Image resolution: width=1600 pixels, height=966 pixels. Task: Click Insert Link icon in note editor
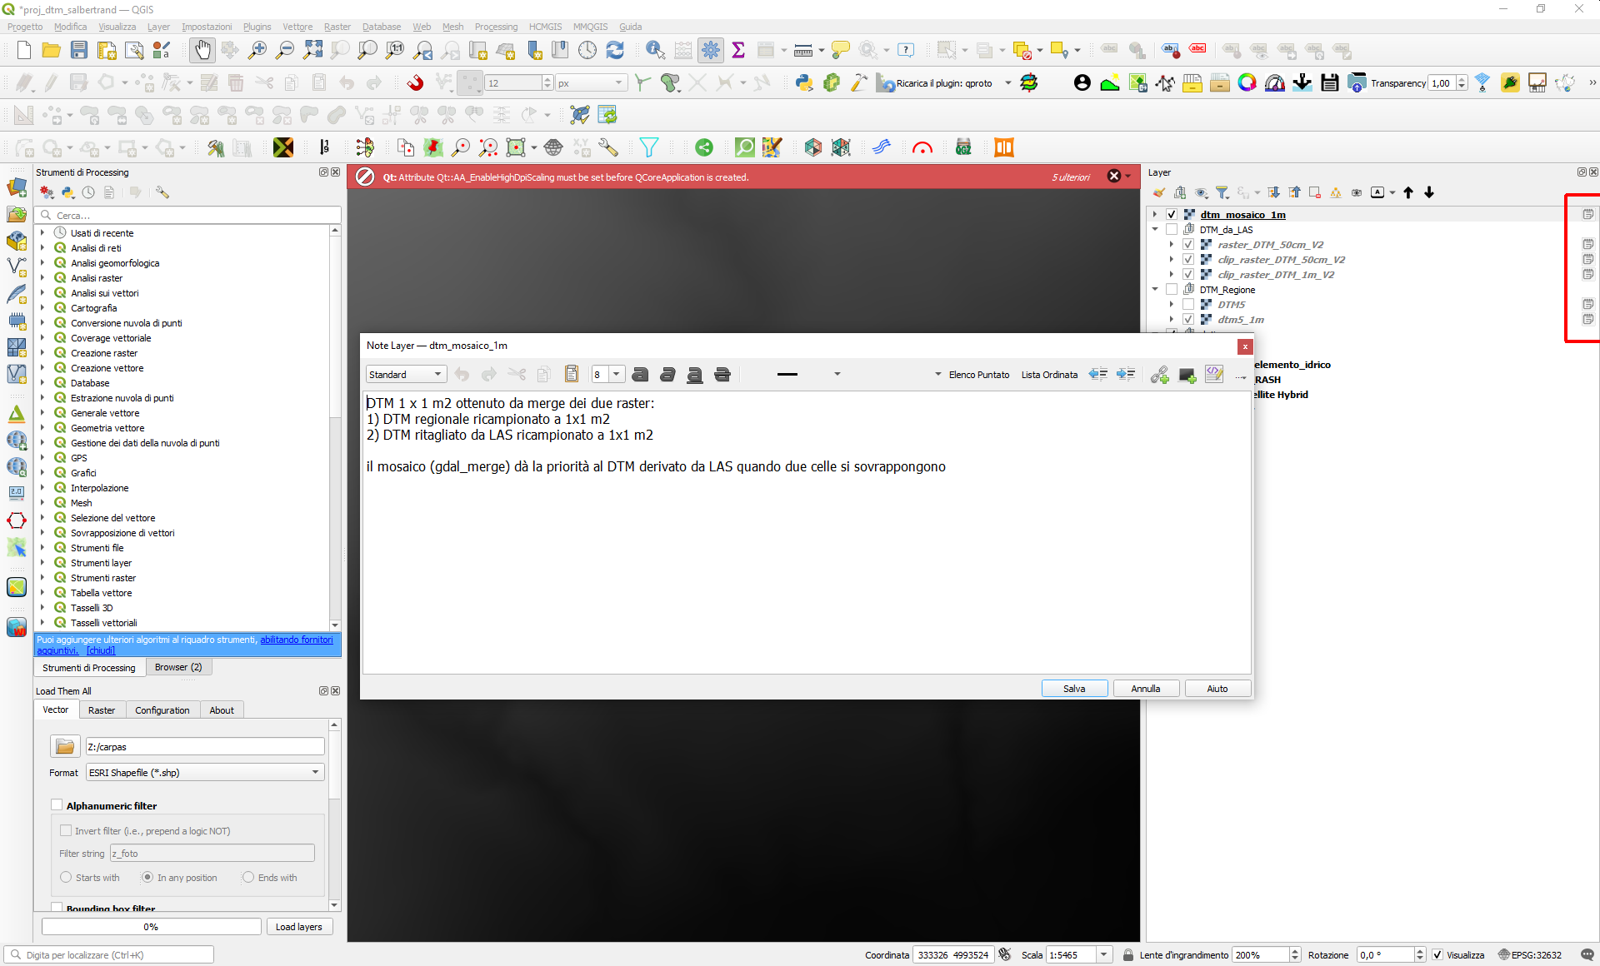coord(1159,375)
